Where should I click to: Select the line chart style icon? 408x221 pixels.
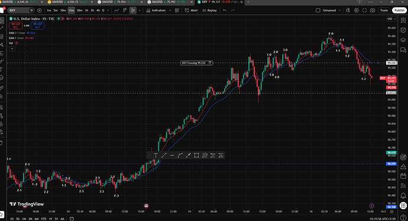coord(116,11)
